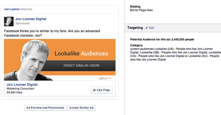Open Ad Preview and Placements
Image resolution: width=221 pixels, height=115 pixels.
(x=45, y=108)
